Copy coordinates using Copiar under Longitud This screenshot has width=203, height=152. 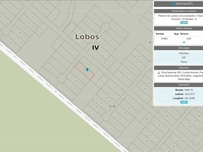pyautogui.click(x=184, y=102)
